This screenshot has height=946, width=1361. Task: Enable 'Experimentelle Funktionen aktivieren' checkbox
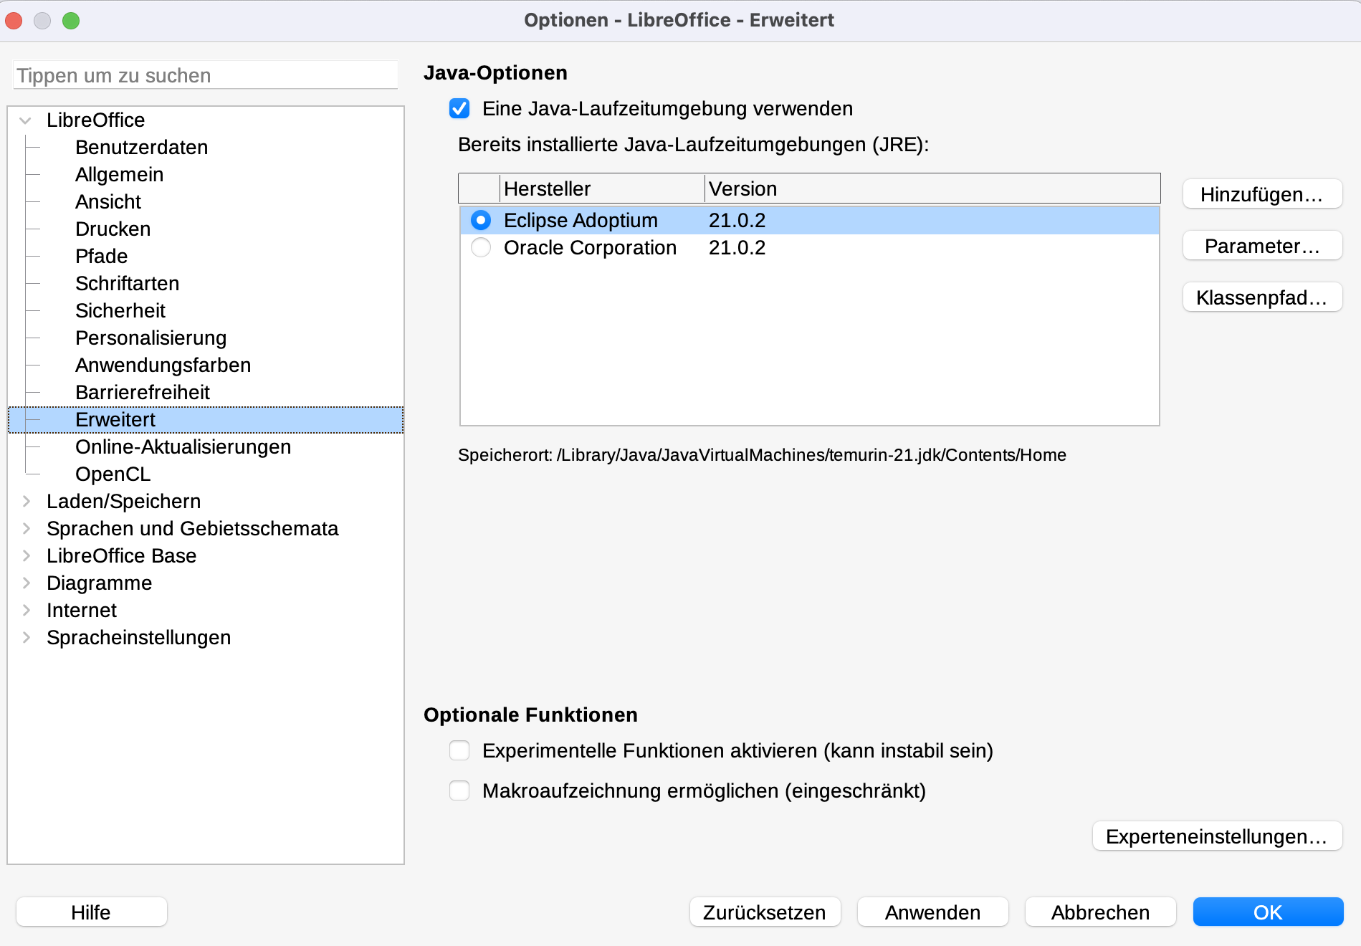click(x=459, y=750)
